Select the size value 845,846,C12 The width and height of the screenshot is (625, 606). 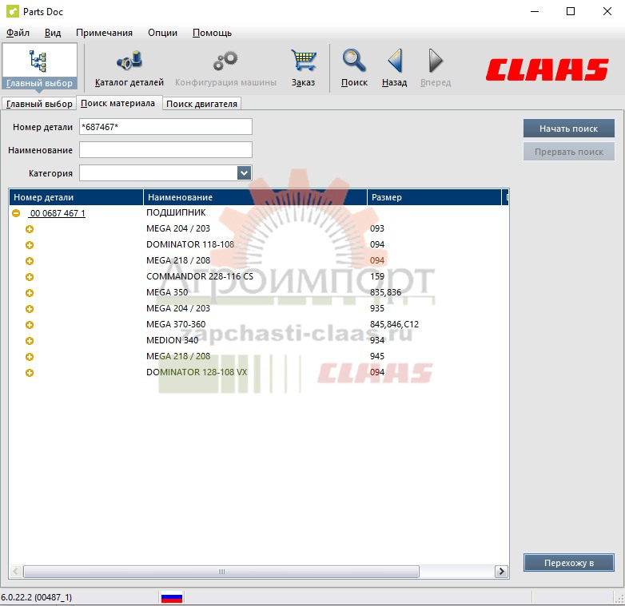(x=394, y=324)
